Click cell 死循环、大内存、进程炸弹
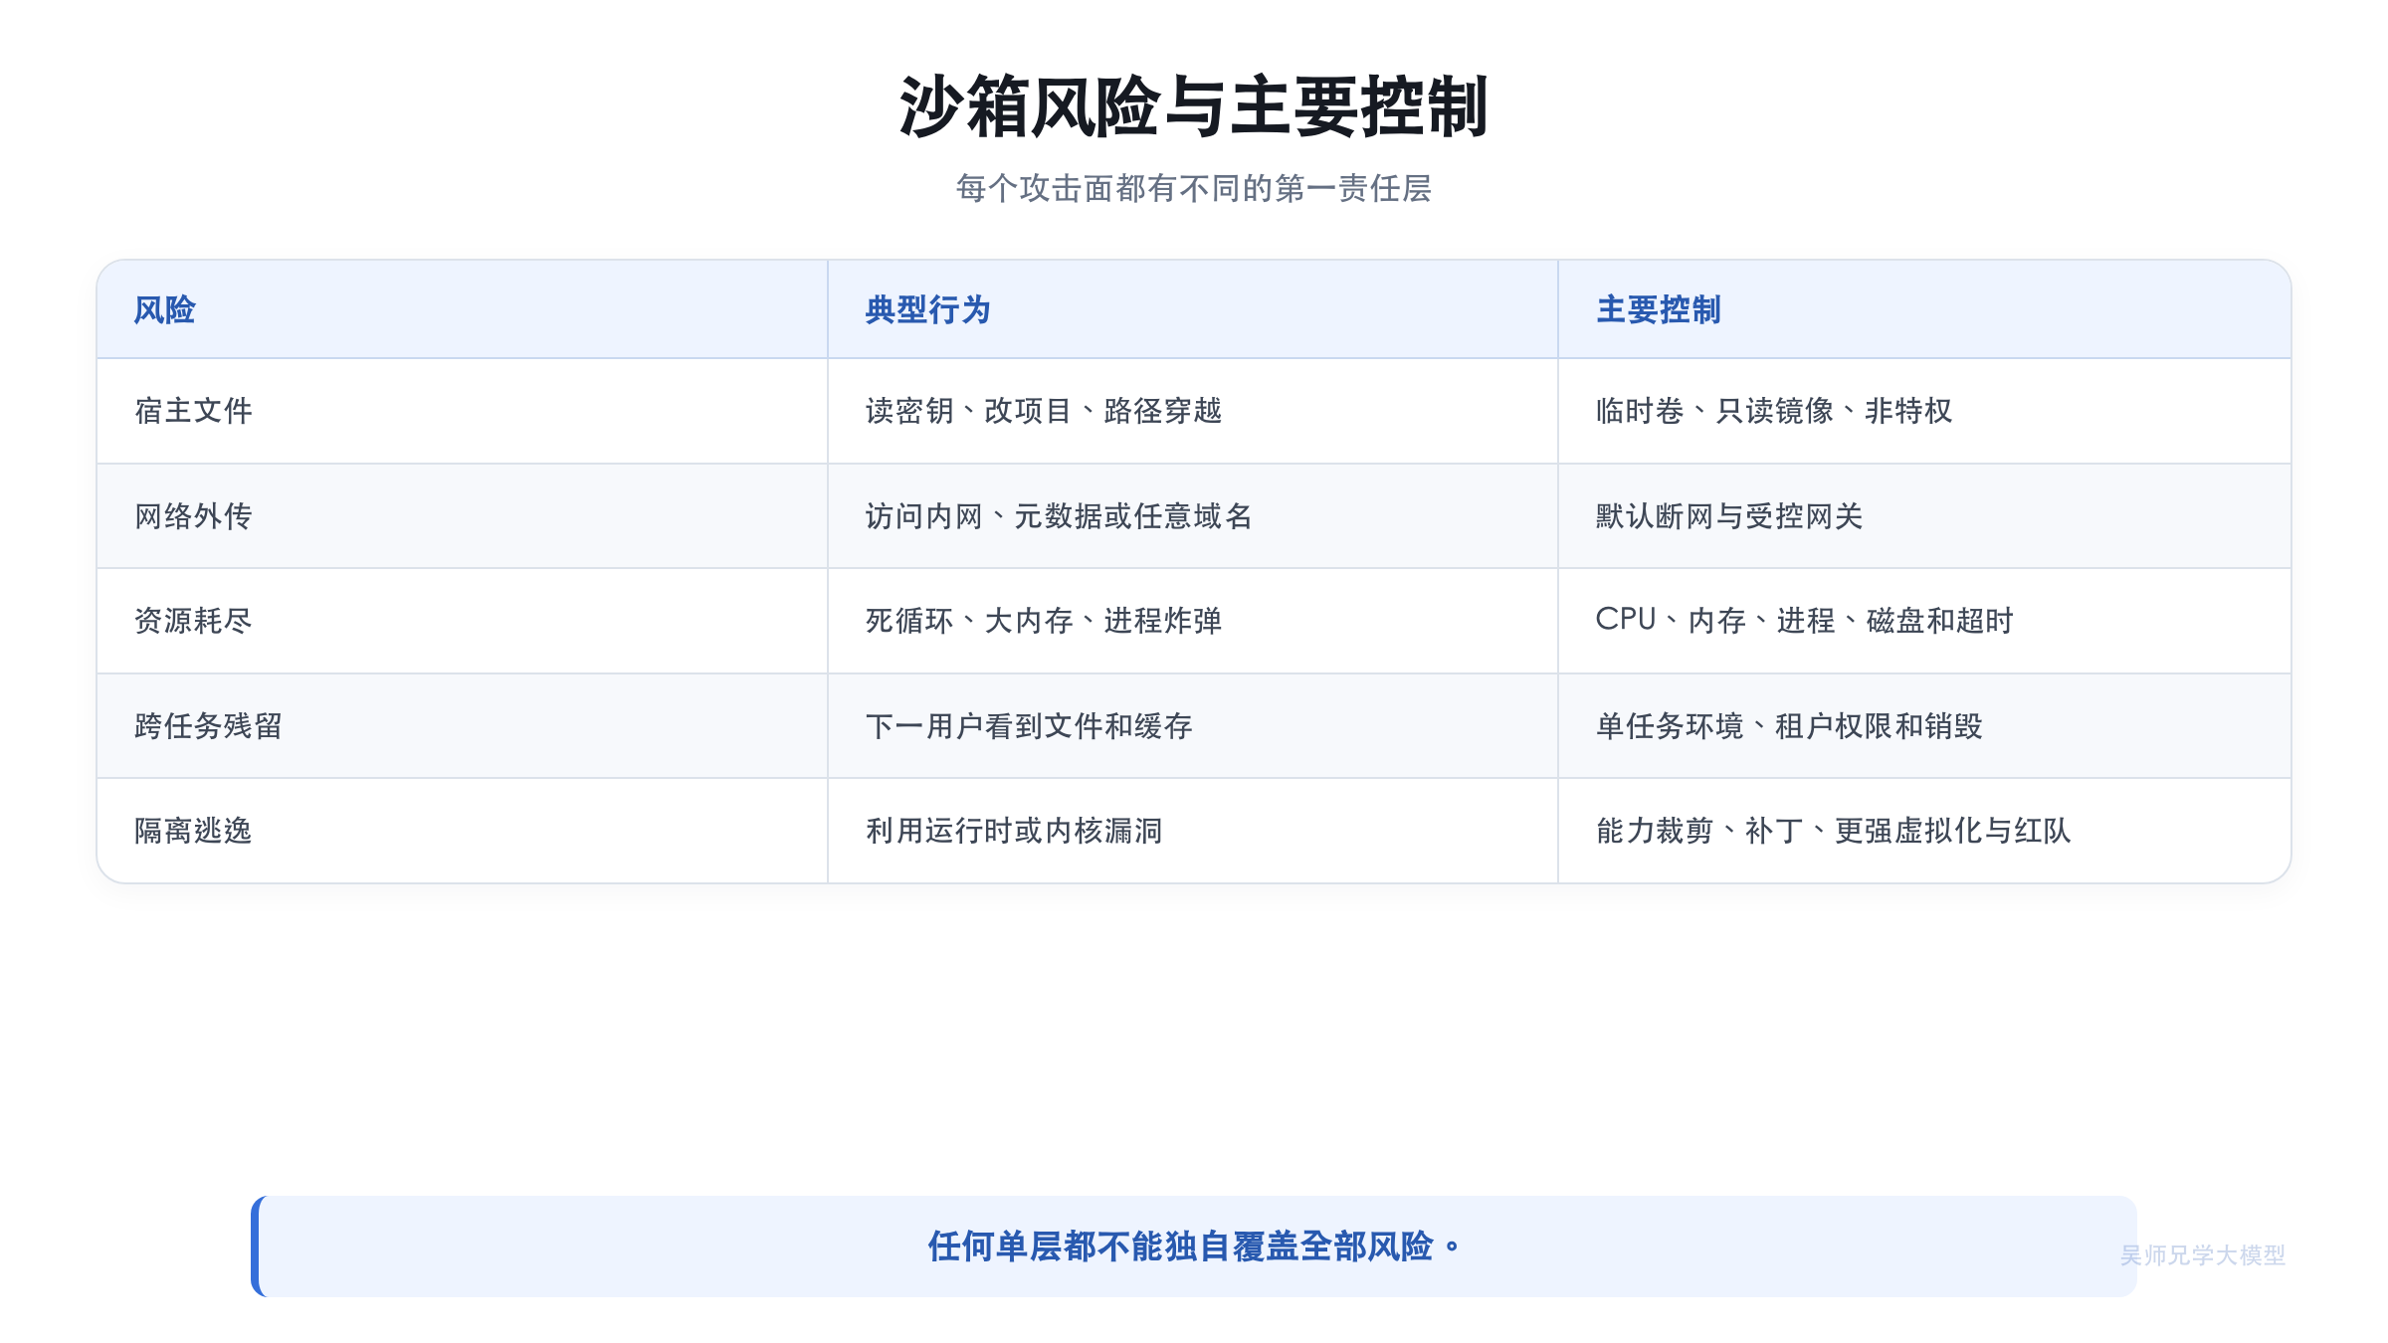 (x=1193, y=621)
